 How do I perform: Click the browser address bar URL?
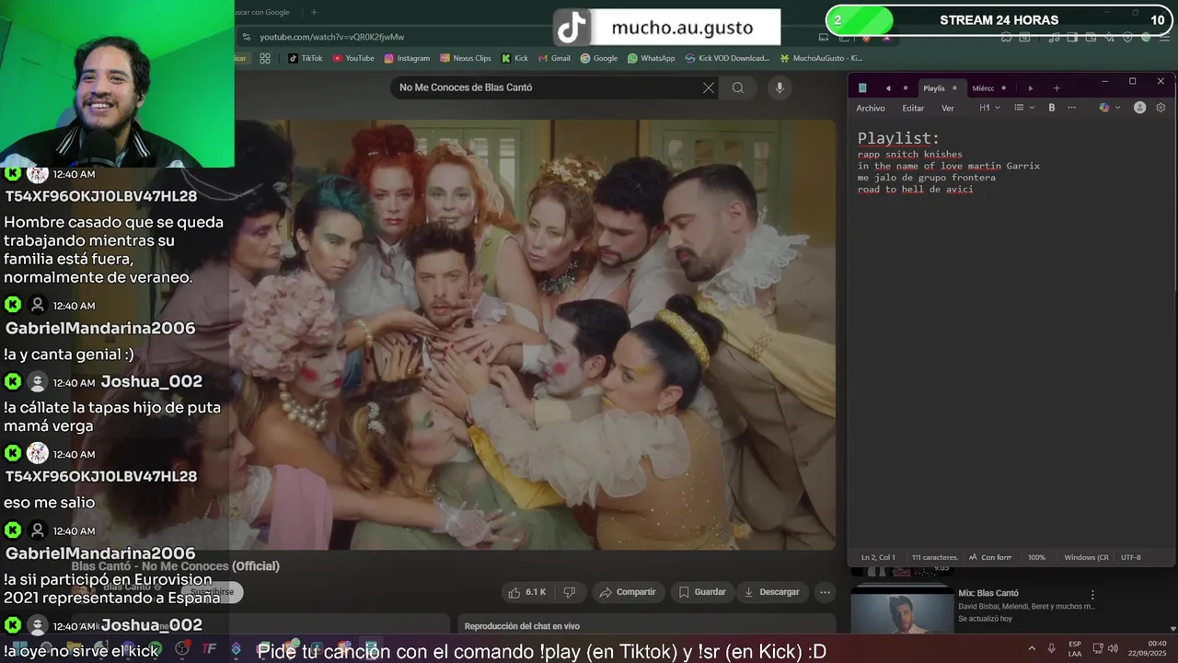(331, 37)
